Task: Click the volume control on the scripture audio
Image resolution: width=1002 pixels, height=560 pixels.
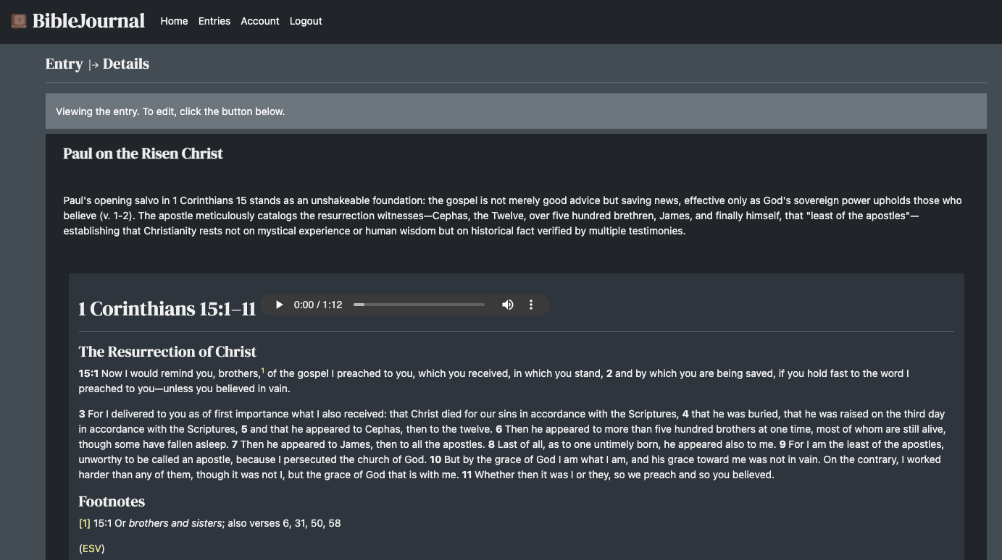Action: (507, 304)
